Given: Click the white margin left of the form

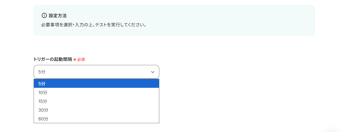Looking at the screenshot, I should [16, 78].
